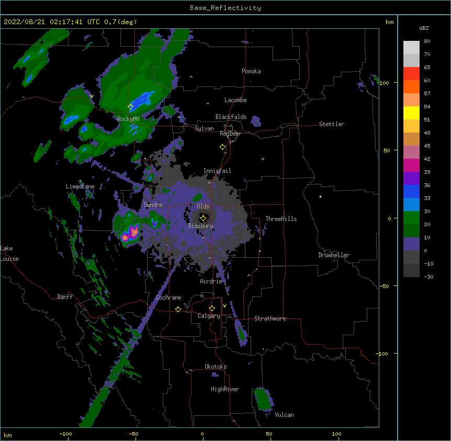Click the Airdrie city label
The width and height of the screenshot is (451, 441).
[x=211, y=281]
